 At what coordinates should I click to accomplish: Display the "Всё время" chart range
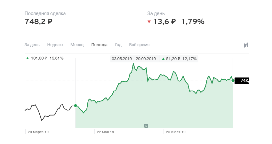pyautogui.click(x=139, y=45)
